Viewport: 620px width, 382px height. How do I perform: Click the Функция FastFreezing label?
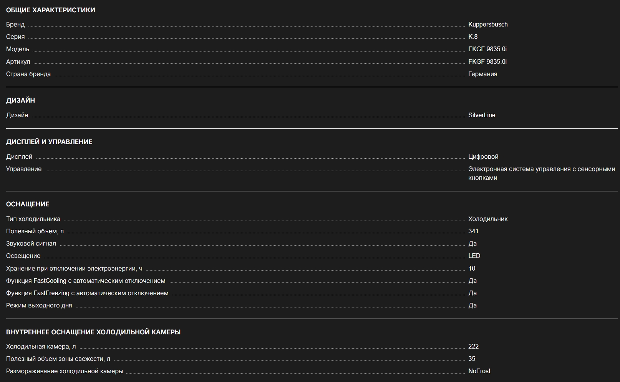pos(87,293)
